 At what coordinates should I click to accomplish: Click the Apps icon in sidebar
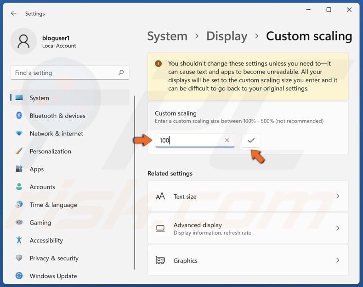click(19, 169)
